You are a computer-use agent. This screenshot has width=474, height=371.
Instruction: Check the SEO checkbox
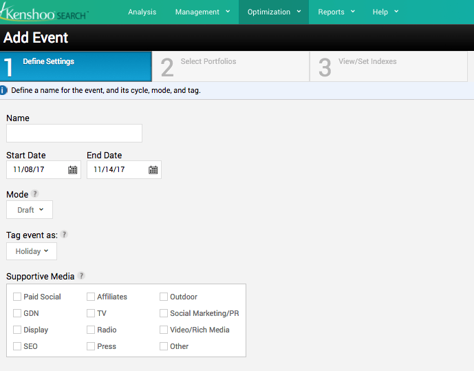[17, 346]
